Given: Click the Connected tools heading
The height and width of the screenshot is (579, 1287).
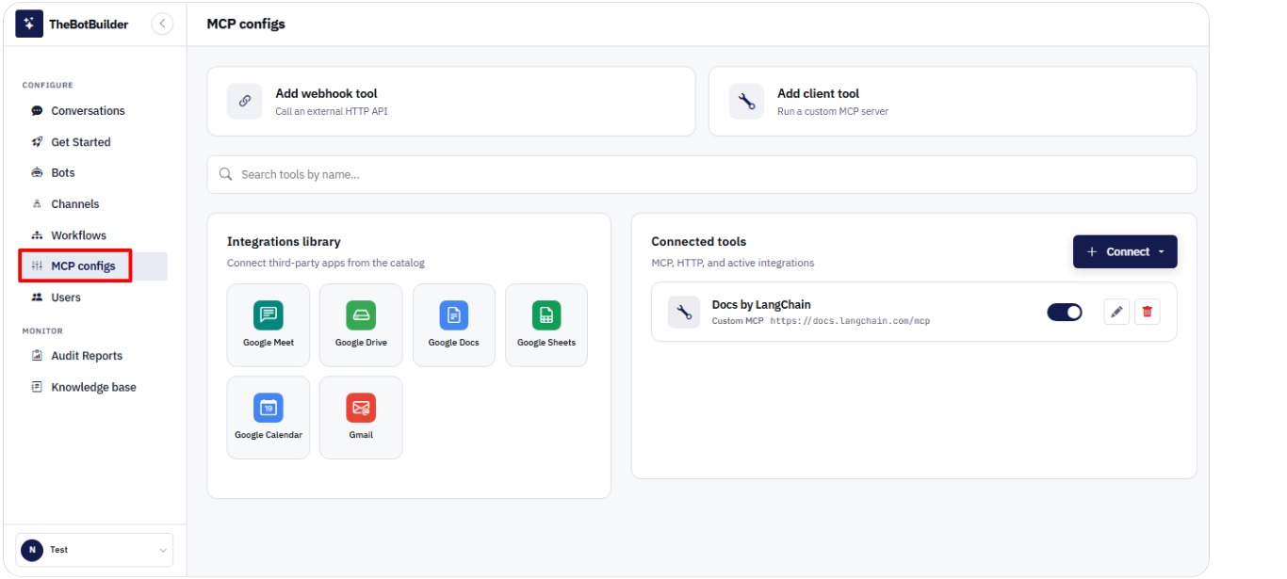Looking at the screenshot, I should [x=699, y=242].
